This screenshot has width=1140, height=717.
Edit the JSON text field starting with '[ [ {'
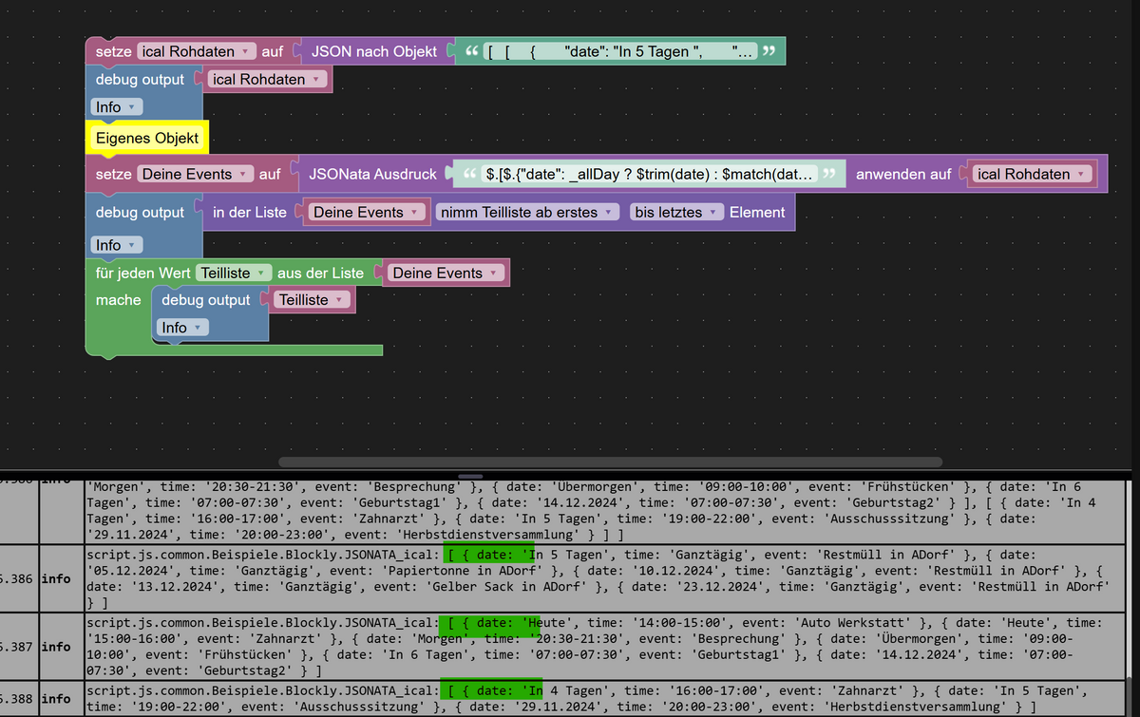[621, 51]
